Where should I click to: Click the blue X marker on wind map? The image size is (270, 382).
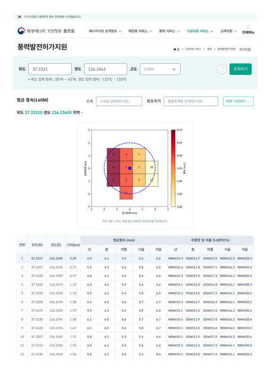click(x=130, y=168)
